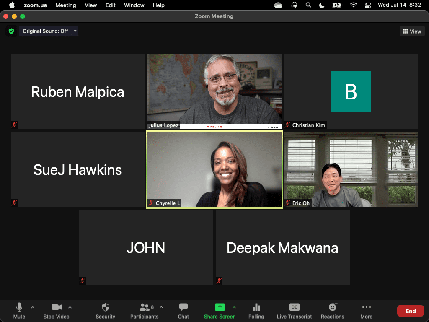The image size is (429, 322).
Task: Open macOS Control Center in menu bar
Action: pyautogui.click(x=368, y=5)
